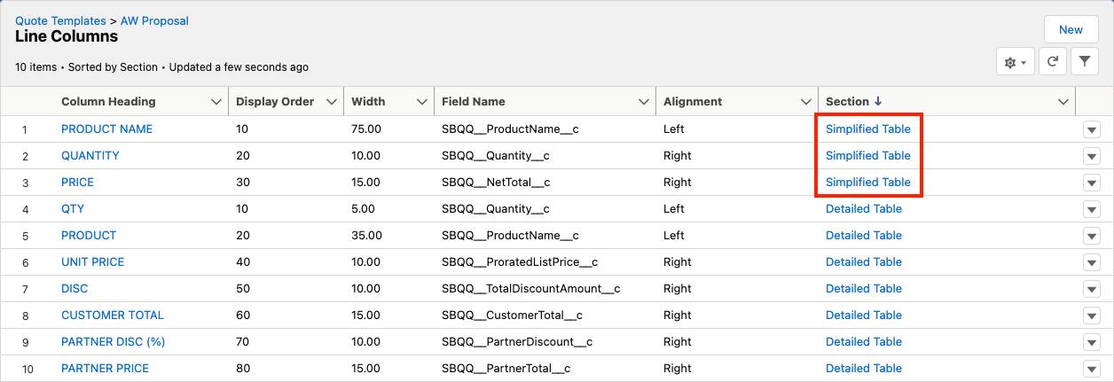The image size is (1114, 382).
Task: Open the QUANTITY line column
Action: tap(90, 156)
